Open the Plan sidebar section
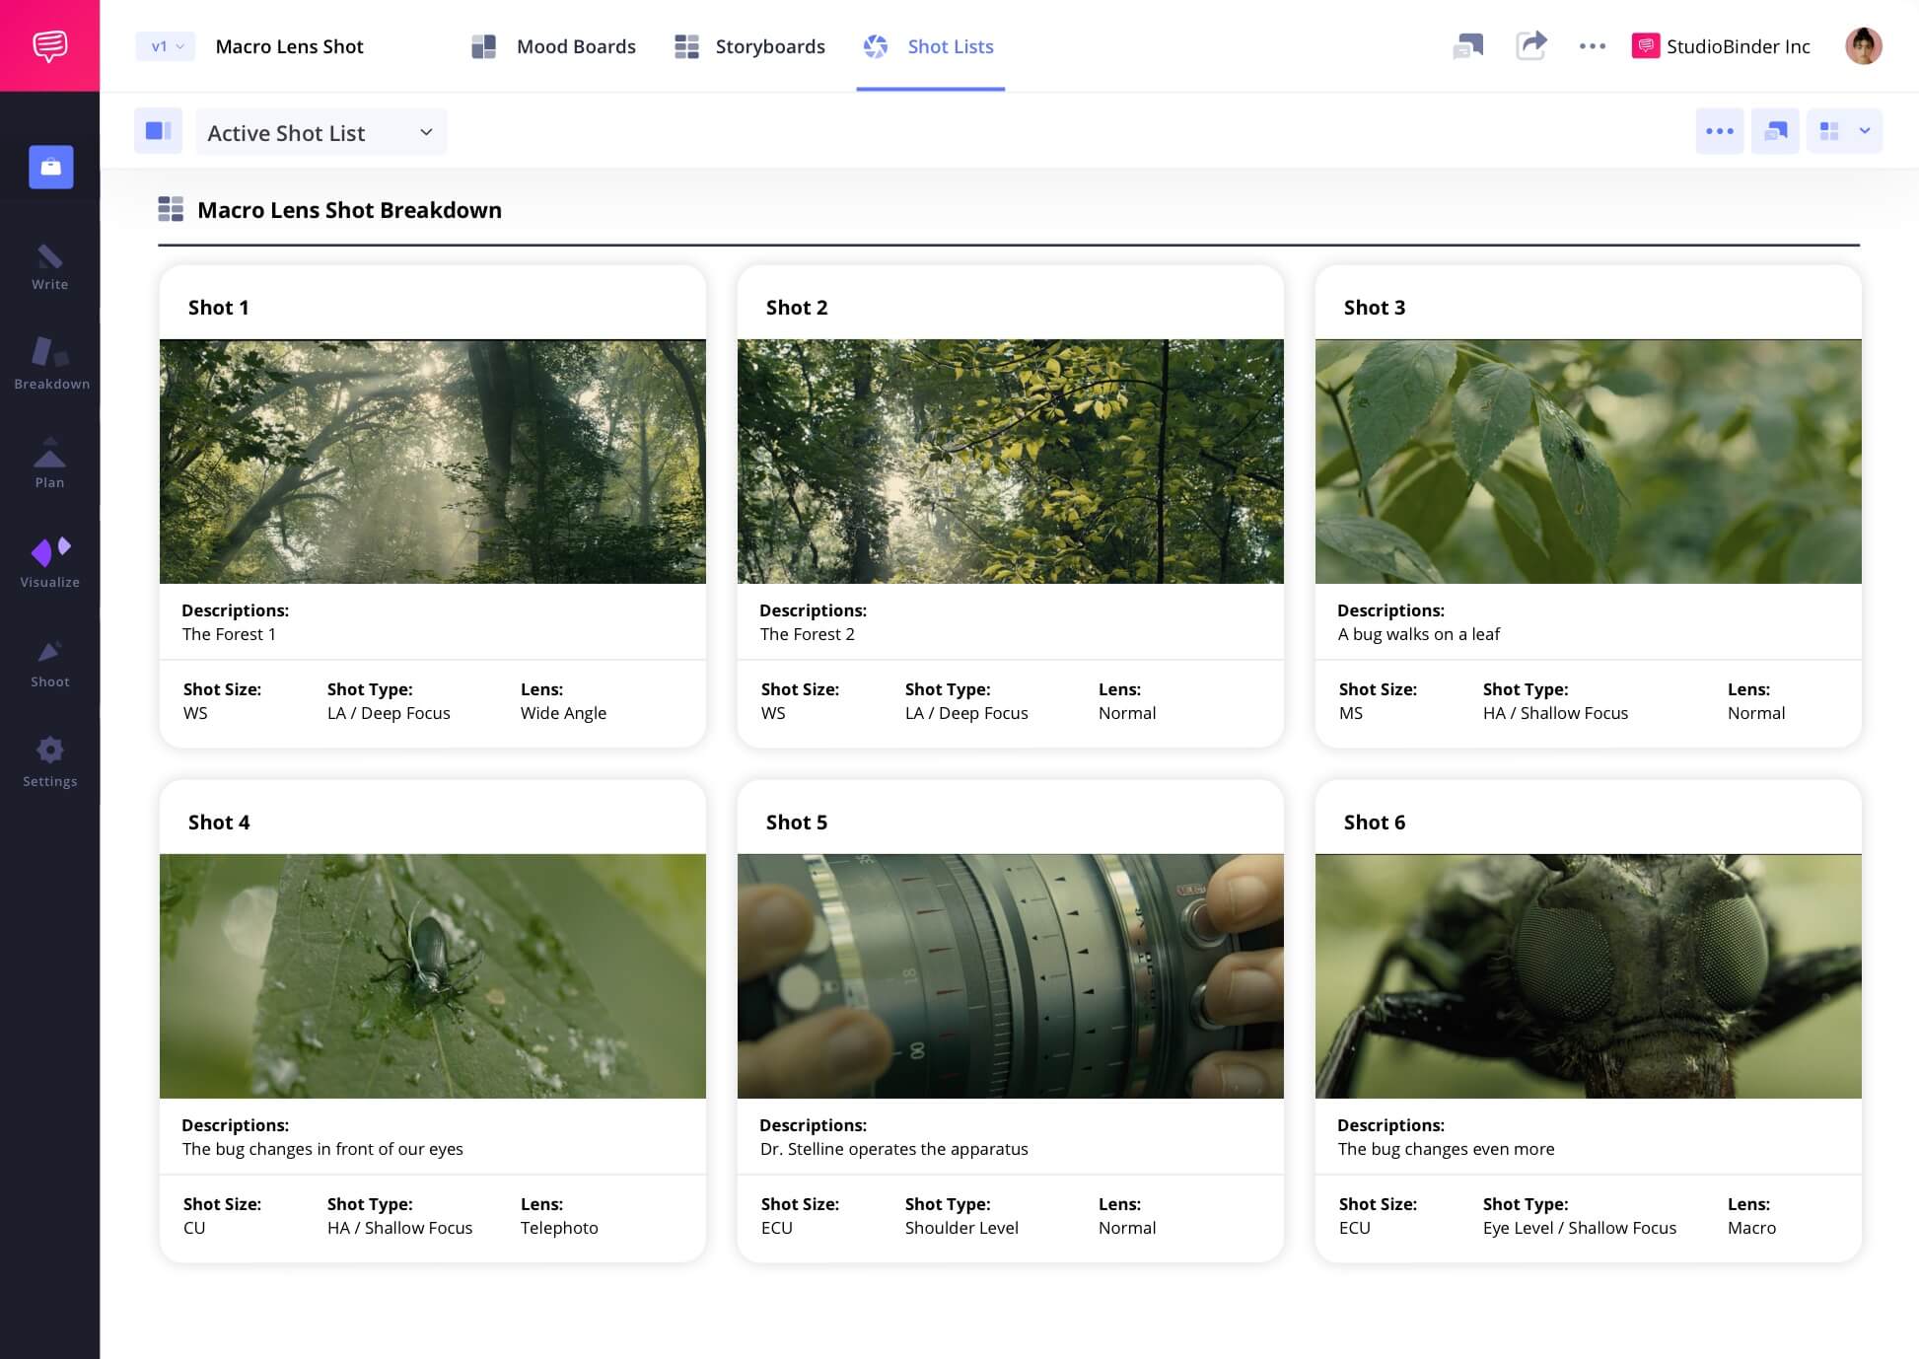 [x=49, y=464]
